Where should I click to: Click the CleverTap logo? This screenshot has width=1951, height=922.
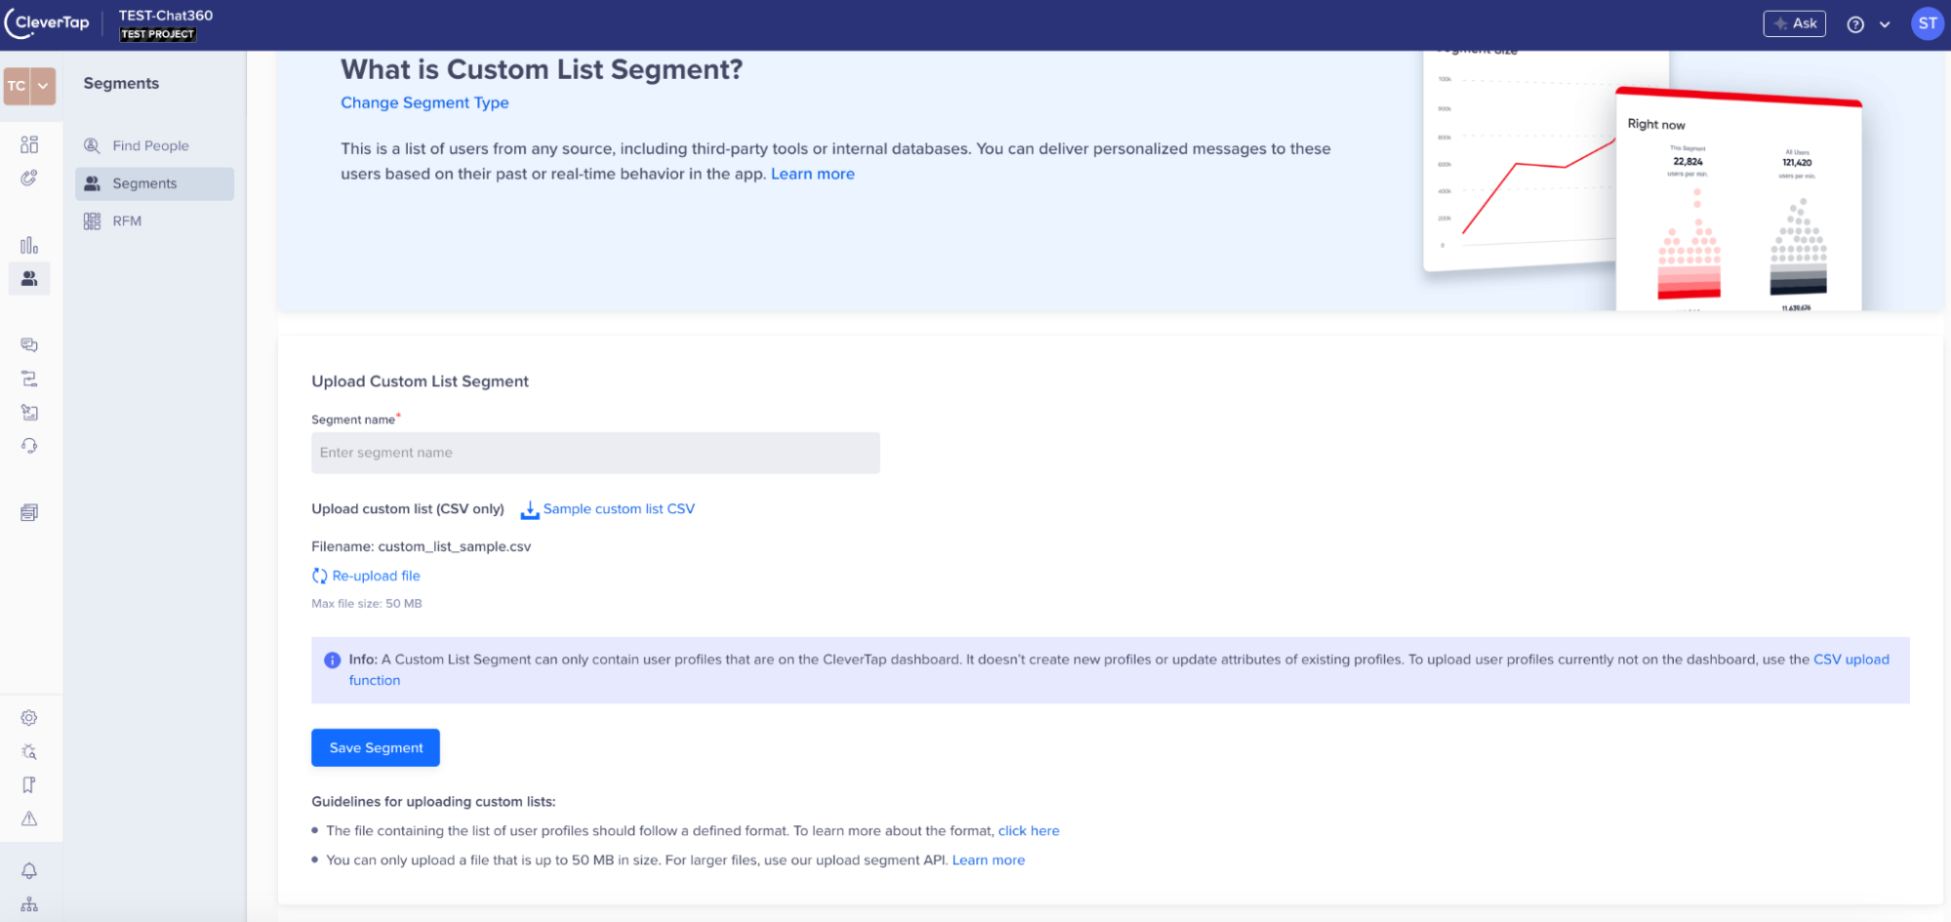pos(47,23)
